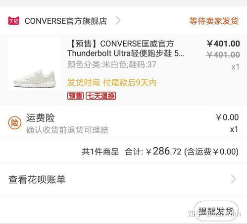This screenshot has height=224, width=247.
Task: Click the Tmall cat logo icon
Action: [14, 21]
